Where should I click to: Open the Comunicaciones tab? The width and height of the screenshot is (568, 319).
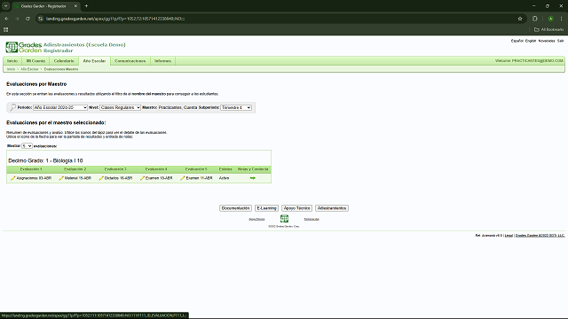(130, 61)
